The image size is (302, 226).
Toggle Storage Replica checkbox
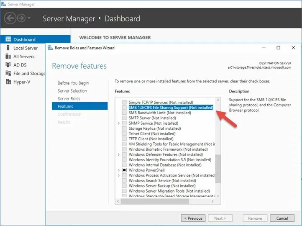(x=124, y=128)
